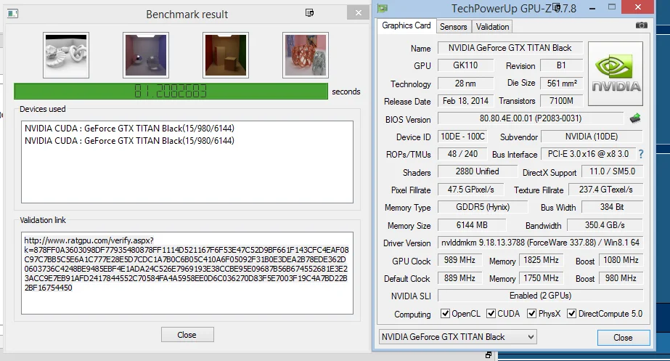670x361 pixels.
Task: Click the Pixel Fillrate value 47.5 GPixel/s
Action: click(x=470, y=190)
